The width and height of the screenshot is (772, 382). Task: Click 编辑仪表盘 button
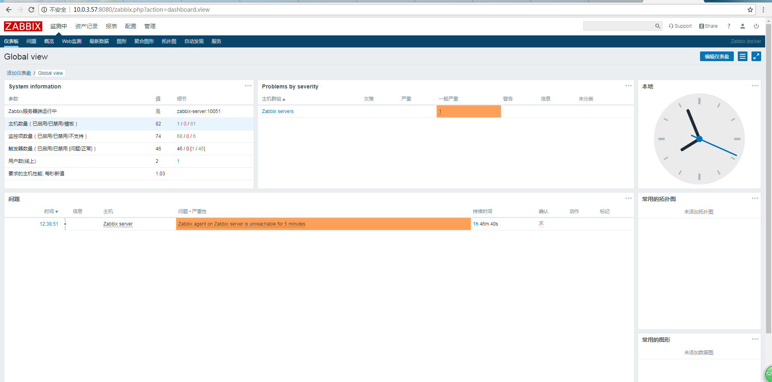[717, 56]
